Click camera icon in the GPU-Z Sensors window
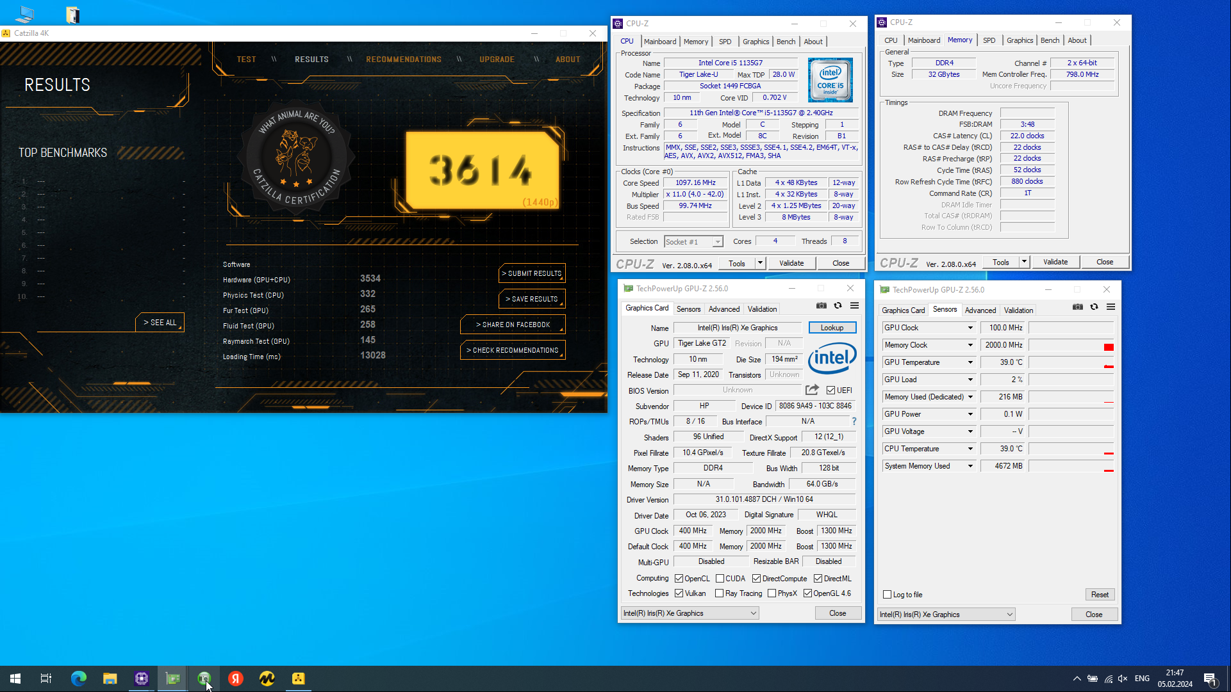 point(1077,307)
